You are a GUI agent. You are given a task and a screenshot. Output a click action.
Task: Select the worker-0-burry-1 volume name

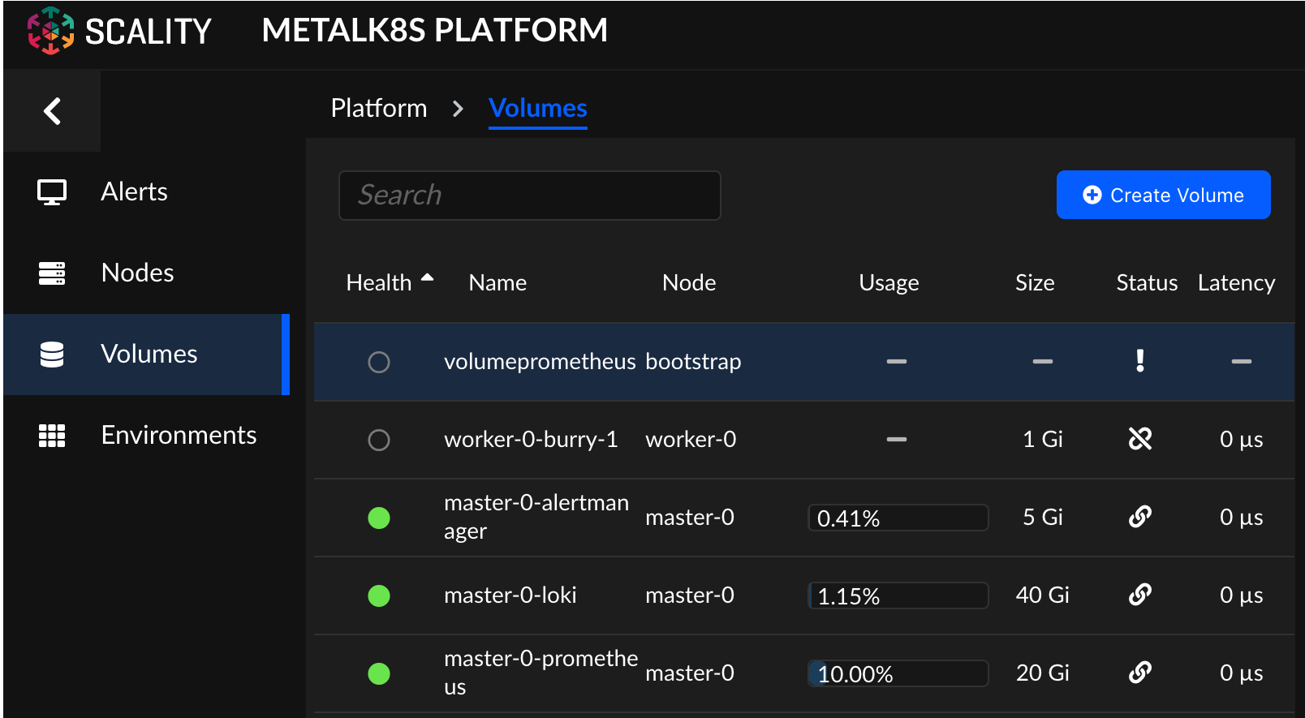[531, 439]
